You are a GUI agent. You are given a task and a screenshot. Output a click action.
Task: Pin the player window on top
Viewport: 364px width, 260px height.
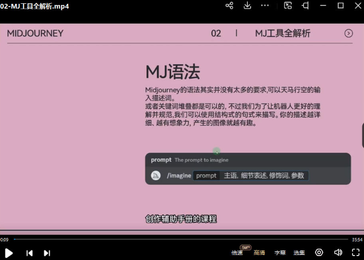pos(305,5)
